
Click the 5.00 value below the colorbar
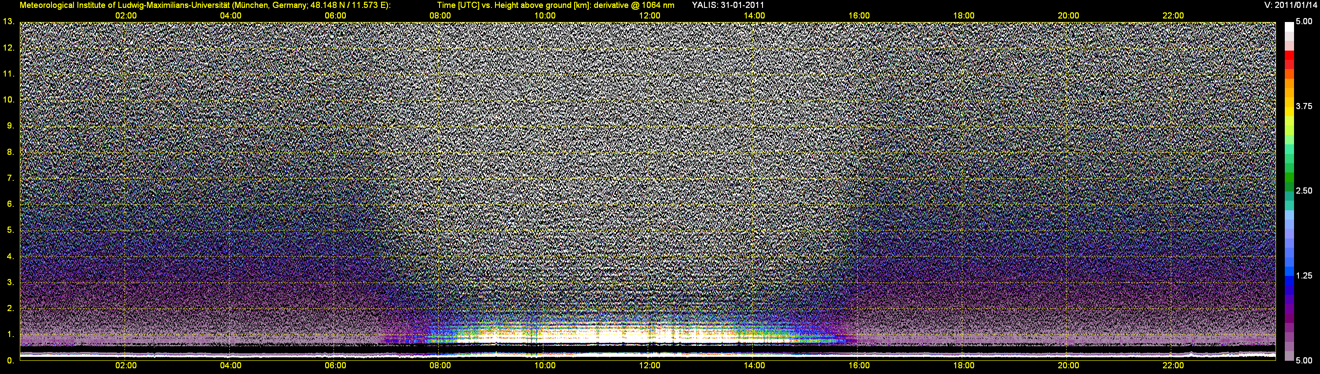(x=1304, y=360)
